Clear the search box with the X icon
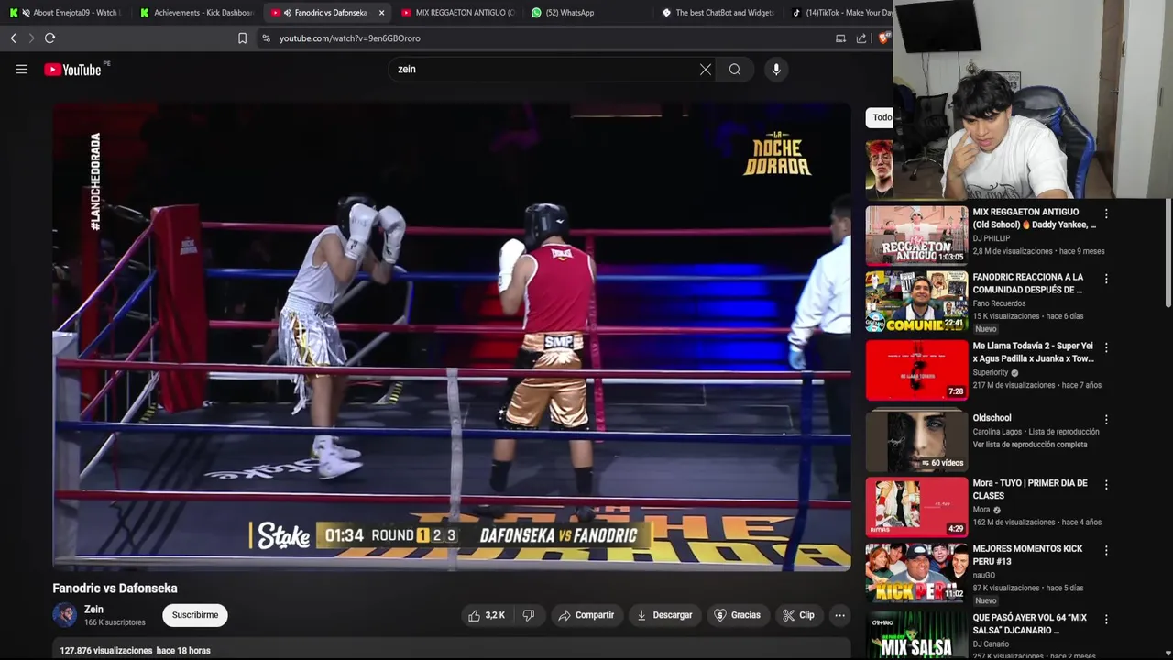1173x660 pixels. tap(706, 70)
